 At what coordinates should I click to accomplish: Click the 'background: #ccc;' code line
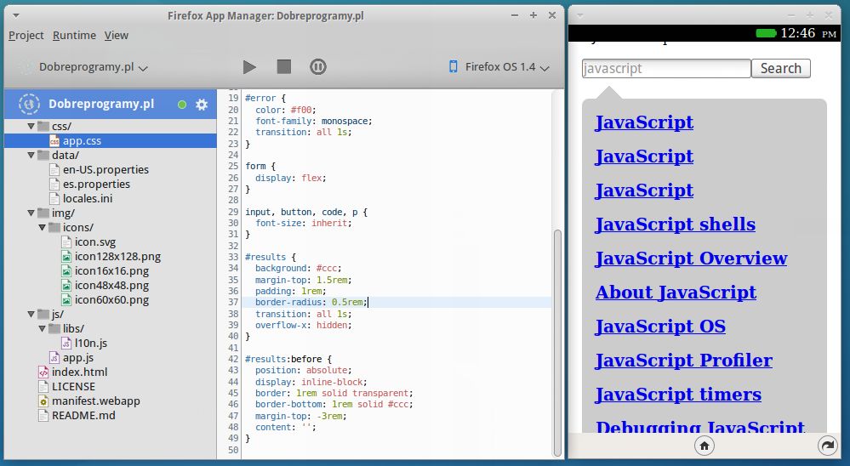point(298,268)
